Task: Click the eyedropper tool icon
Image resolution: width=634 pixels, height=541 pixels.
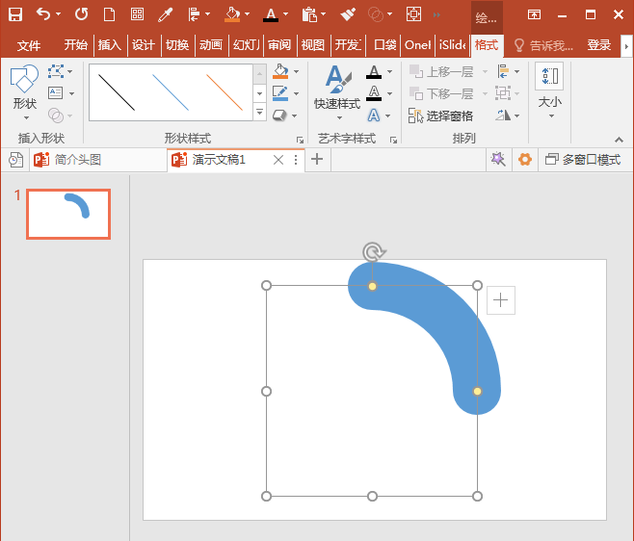Action: (x=165, y=15)
